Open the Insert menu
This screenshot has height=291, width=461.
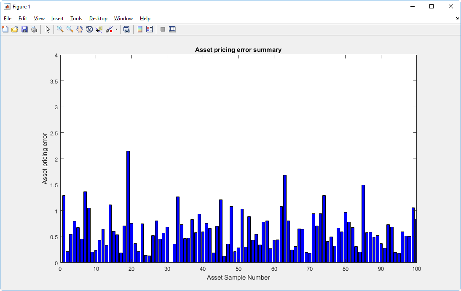(x=57, y=19)
